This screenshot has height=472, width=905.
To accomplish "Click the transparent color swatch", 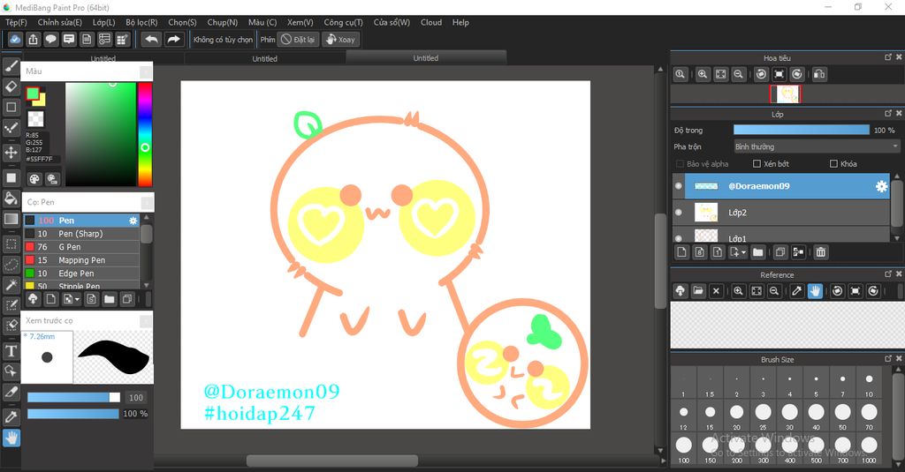I will click(x=35, y=119).
